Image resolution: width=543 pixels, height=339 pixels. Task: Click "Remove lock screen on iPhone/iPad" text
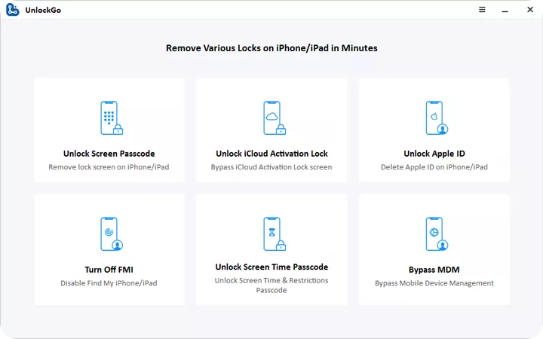(x=109, y=167)
